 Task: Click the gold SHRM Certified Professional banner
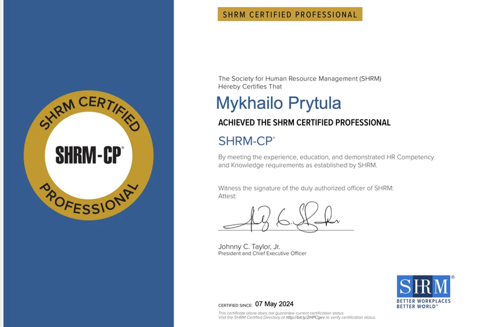(290, 14)
